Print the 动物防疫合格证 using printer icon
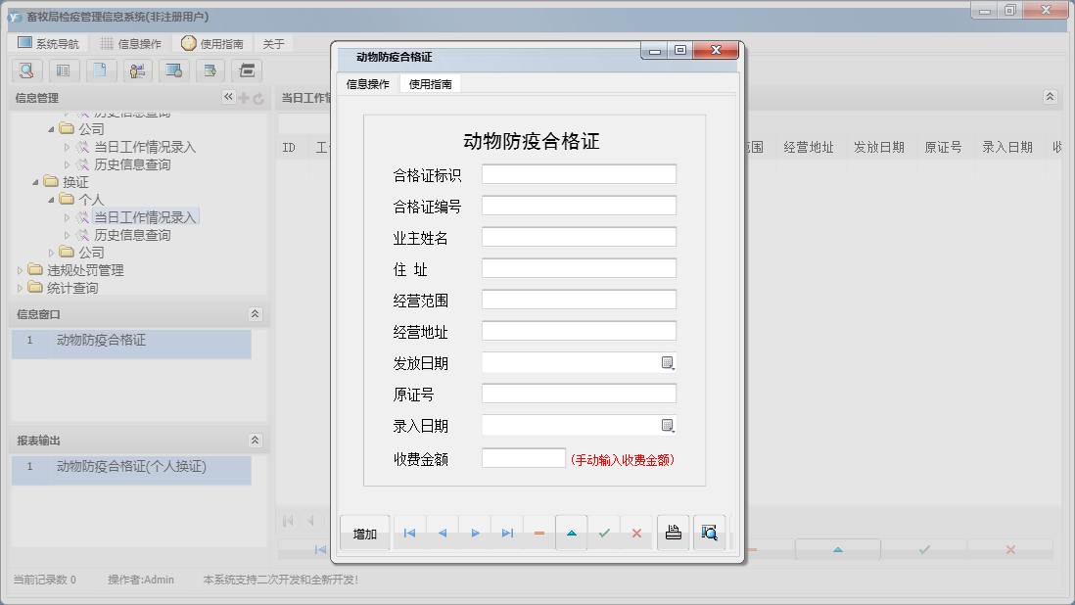Viewport: 1075px width, 605px height. click(x=673, y=533)
